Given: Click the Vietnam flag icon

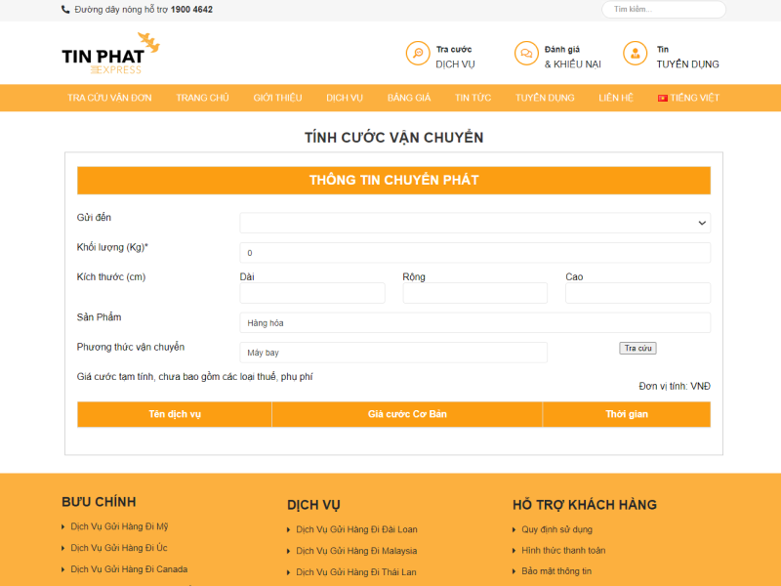Looking at the screenshot, I should (x=663, y=99).
